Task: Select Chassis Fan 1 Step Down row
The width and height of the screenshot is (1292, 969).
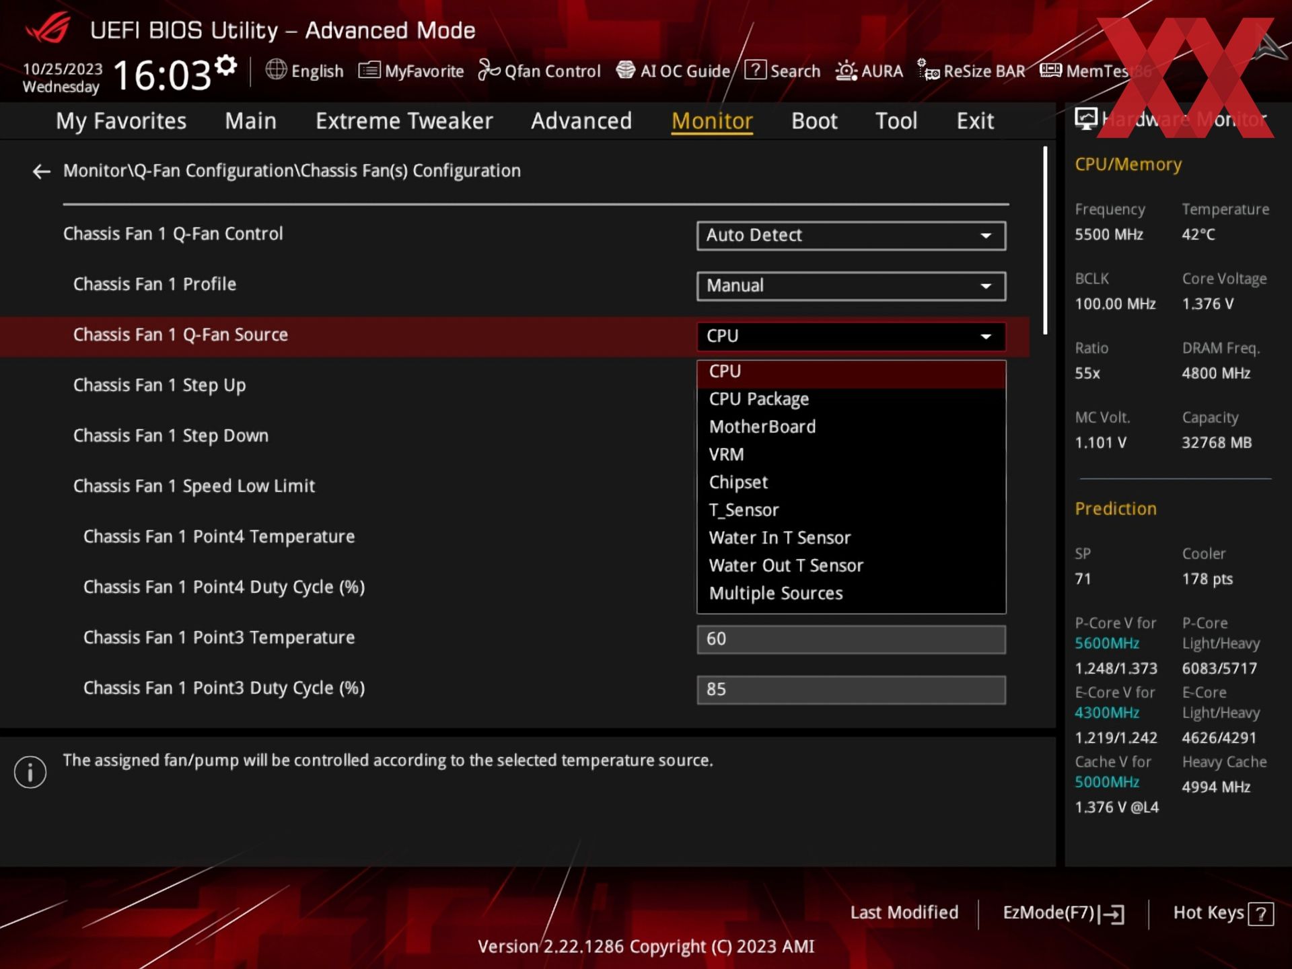Action: (x=171, y=436)
